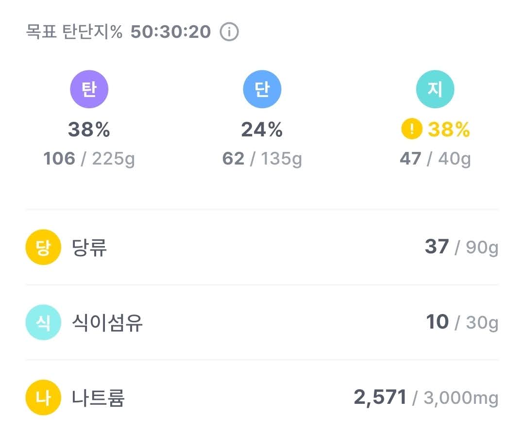Select the teal 지 fat icon

435,89
